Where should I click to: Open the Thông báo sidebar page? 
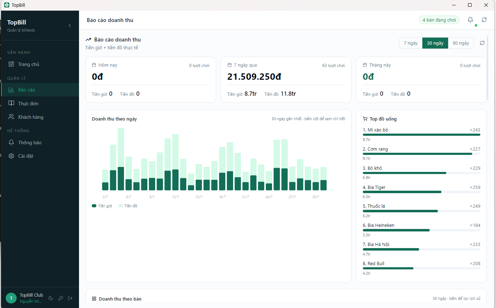coord(40,142)
